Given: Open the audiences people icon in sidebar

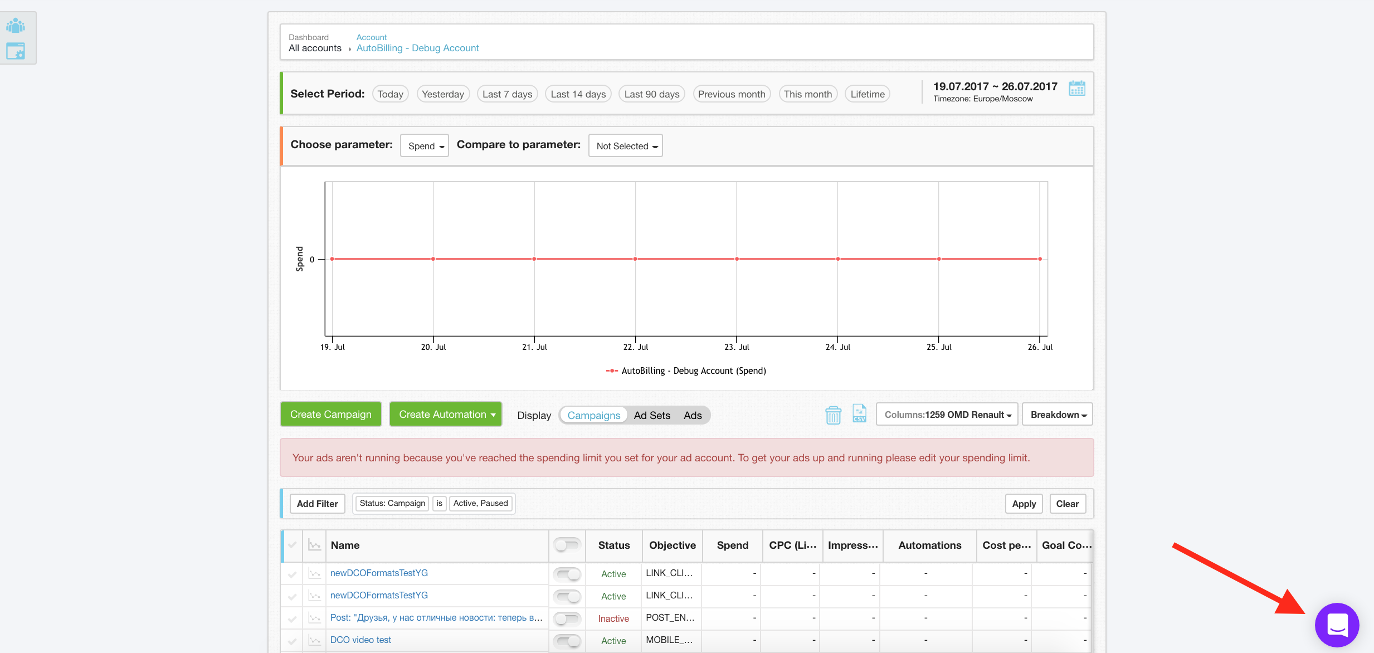Looking at the screenshot, I should [x=16, y=26].
